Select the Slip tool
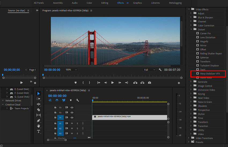Image resolution: width=228 pixels, height=147 pixels. tap(39, 115)
